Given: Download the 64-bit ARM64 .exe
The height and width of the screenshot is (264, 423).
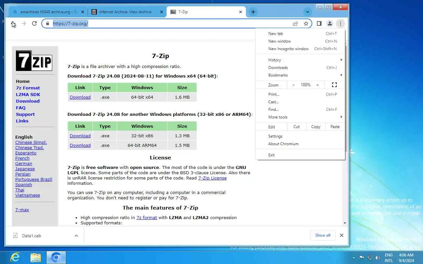Looking at the screenshot, I should [80, 145].
